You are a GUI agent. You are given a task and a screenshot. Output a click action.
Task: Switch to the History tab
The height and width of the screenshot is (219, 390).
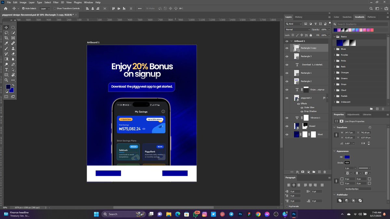[x=299, y=17]
